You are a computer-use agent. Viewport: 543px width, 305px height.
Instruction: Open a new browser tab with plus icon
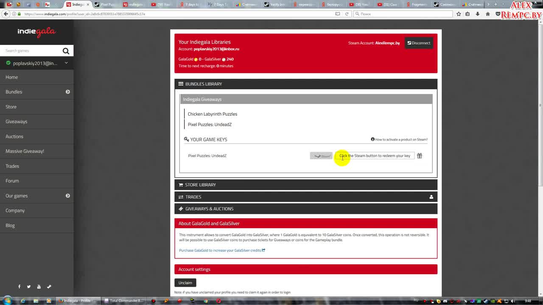pos(495,4)
